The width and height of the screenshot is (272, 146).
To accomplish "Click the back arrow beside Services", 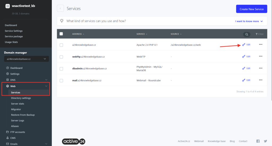I will pos(60,8).
